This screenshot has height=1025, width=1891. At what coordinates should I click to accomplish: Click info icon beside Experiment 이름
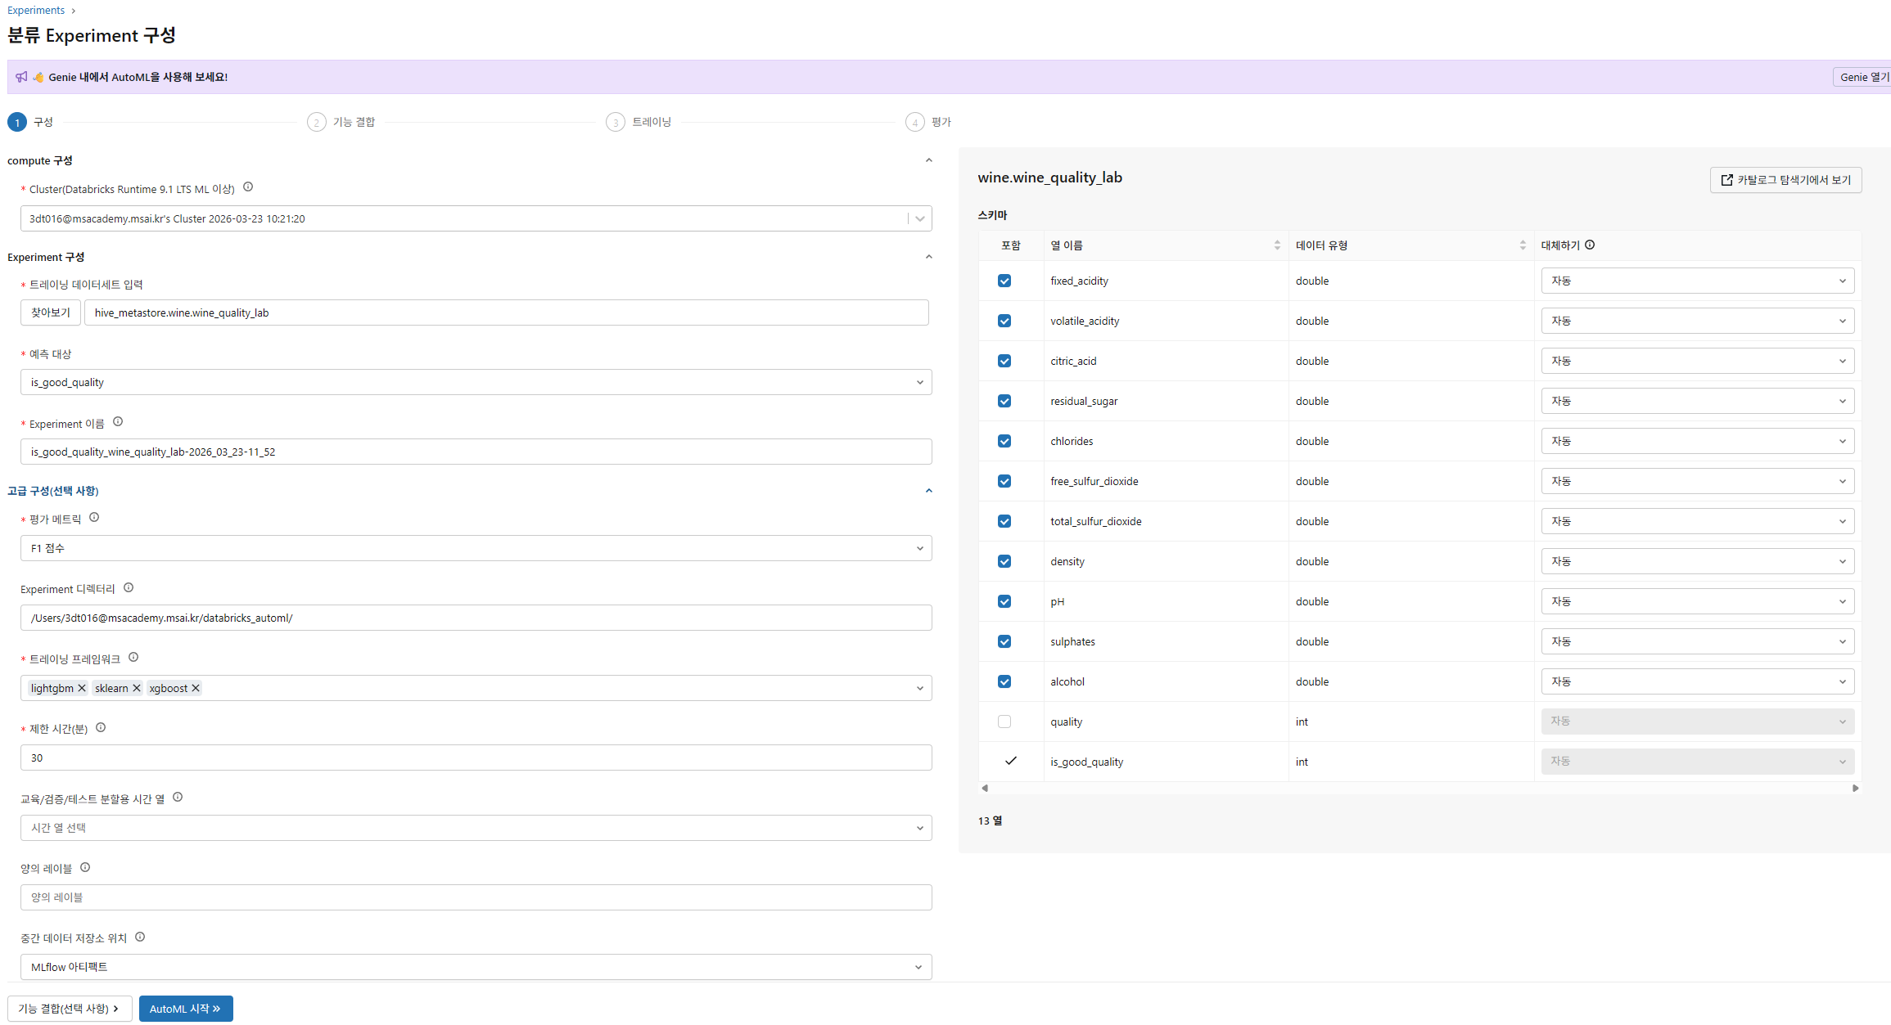click(x=118, y=422)
